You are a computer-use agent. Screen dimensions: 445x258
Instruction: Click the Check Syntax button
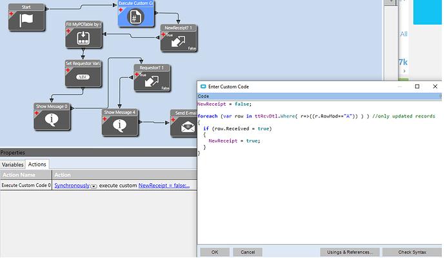pos(412,252)
